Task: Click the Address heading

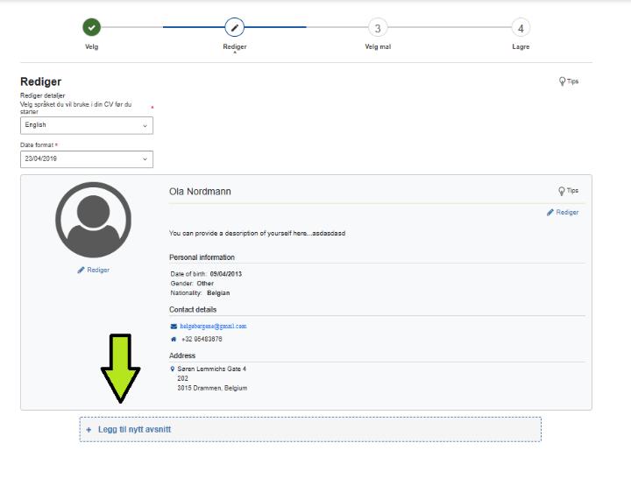Action: (x=182, y=355)
